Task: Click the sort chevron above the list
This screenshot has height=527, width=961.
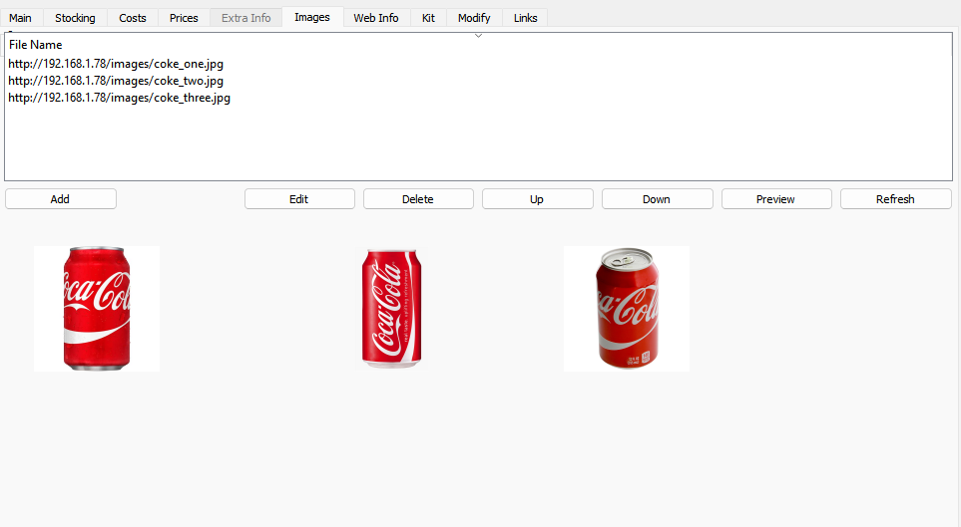Action: 479,36
